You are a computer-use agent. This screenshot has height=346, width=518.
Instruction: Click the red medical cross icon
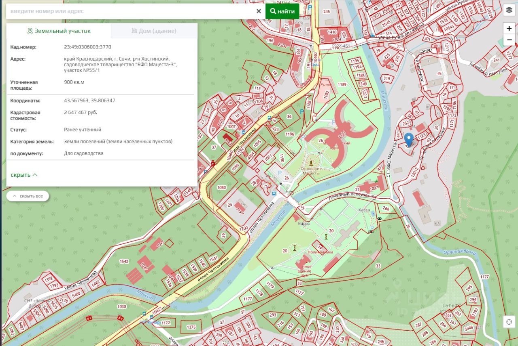(x=213, y=163)
